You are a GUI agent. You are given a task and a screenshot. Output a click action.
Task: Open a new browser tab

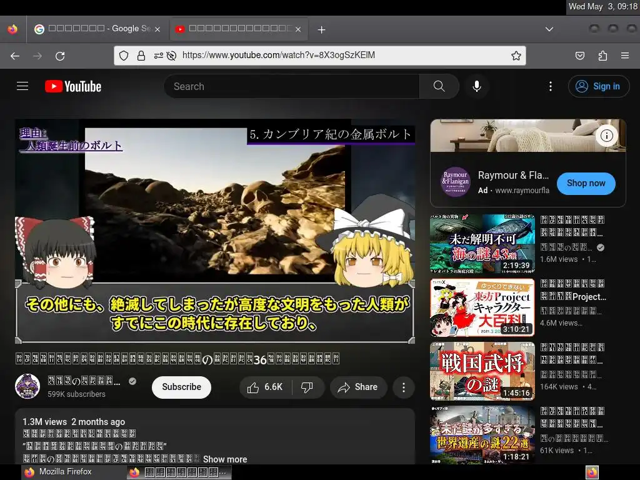pos(322,30)
